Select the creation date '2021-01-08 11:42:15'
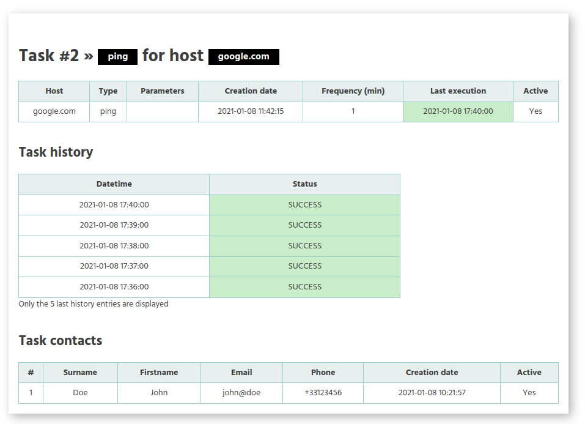The width and height of the screenshot is (585, 424). coord(251,111)
